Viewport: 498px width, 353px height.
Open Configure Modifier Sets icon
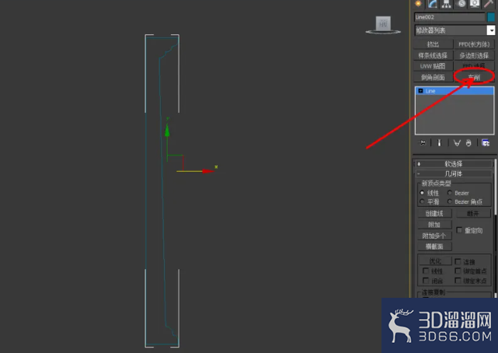click(486, 143)
